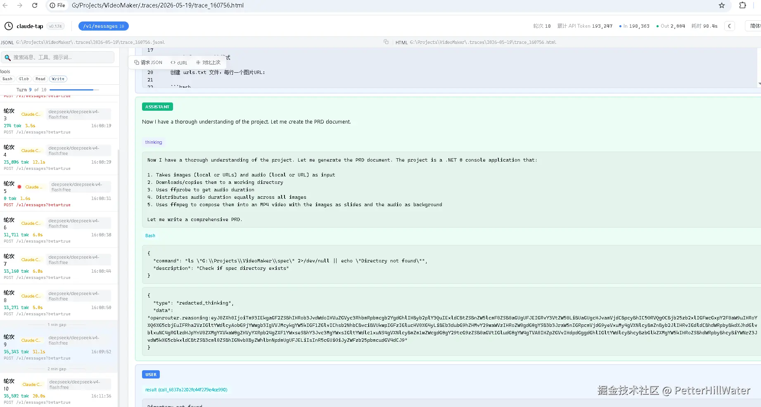Image resolution: width=761 pixels, height=407 pixels.
Task: Go forward with the browser forward arrow
Action: (20, 5)
